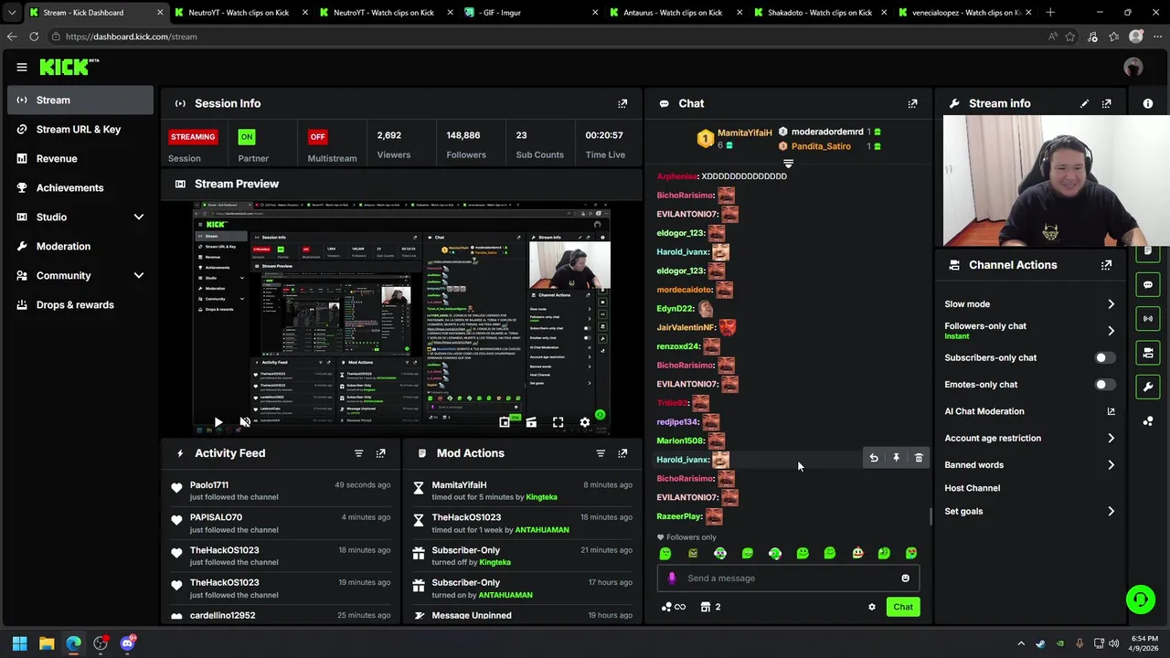The image size is (1170, 658).
Task: Open new browser tab
Action: [x=1050, y=13]
